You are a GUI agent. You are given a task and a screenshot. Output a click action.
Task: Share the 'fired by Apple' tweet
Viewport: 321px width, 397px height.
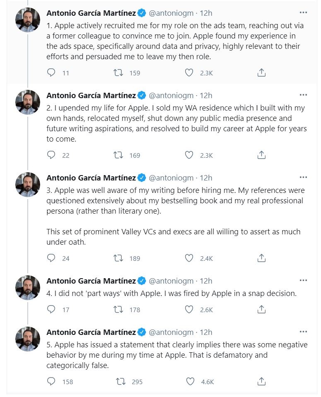click(261, 309)
